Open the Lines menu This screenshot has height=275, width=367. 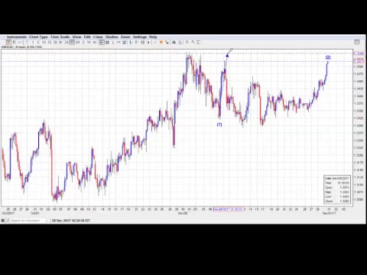[x=98, y=37]
